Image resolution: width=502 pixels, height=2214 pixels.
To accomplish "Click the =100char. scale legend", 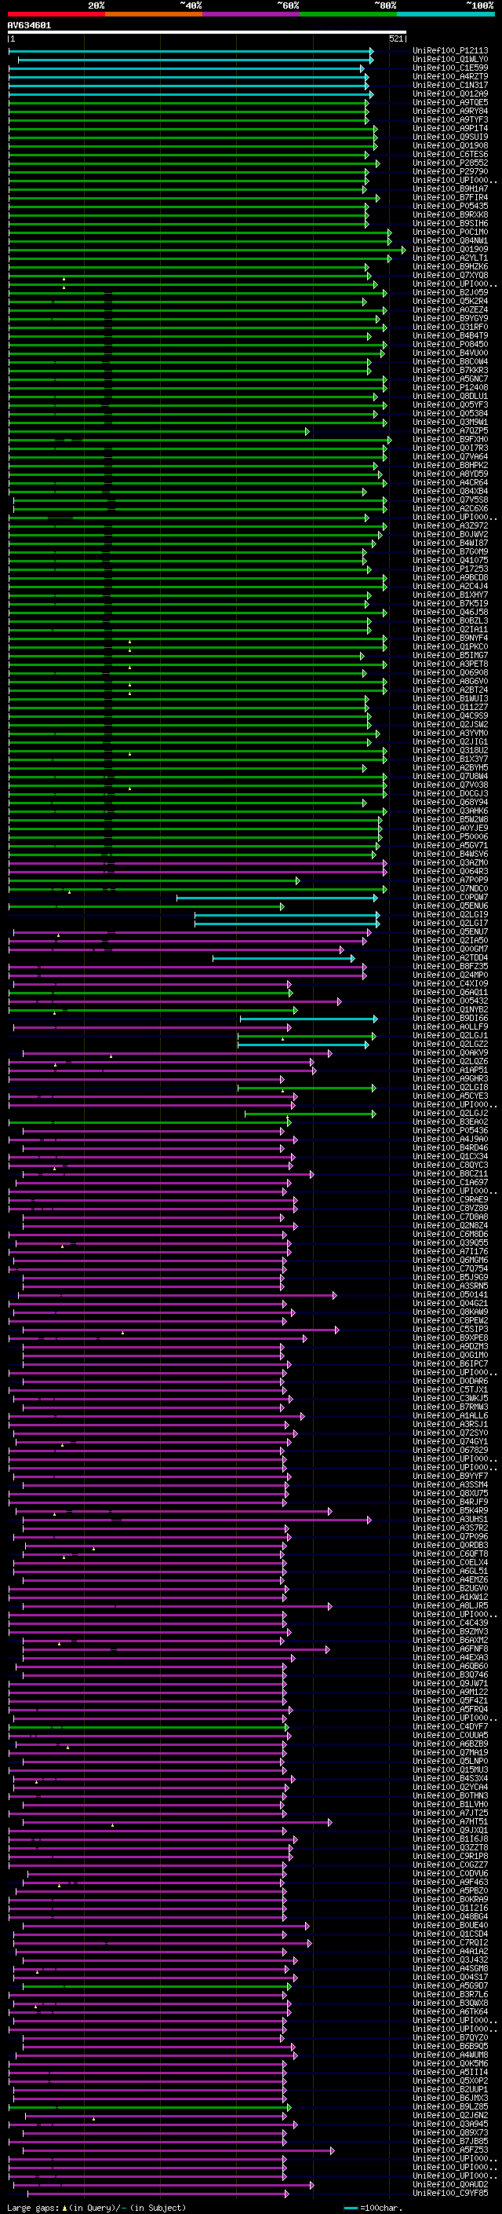I will point(372,2207).
